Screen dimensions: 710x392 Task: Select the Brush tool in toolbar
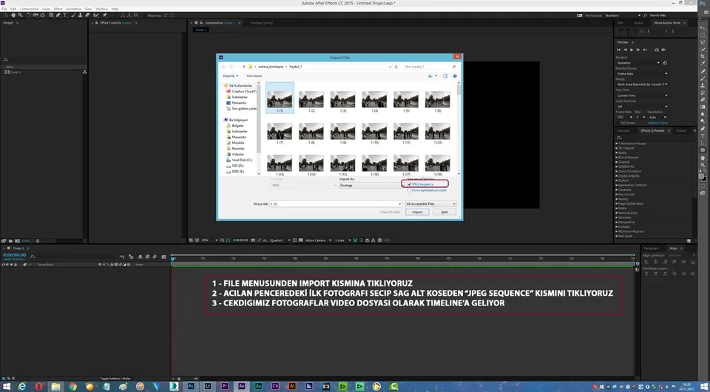tap(73, 15)
